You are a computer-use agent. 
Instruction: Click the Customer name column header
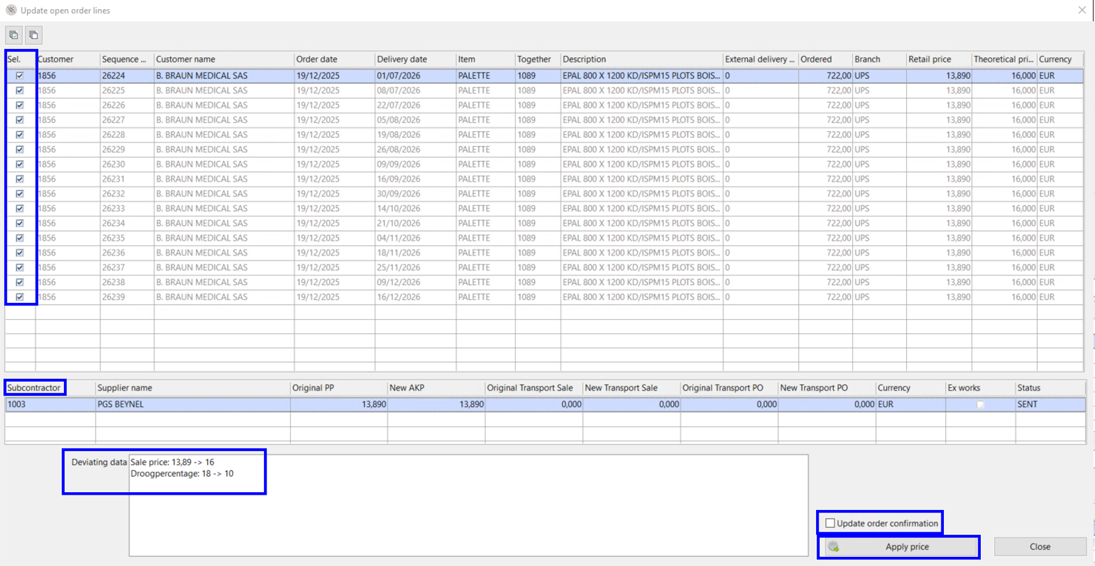pos(224,59)
